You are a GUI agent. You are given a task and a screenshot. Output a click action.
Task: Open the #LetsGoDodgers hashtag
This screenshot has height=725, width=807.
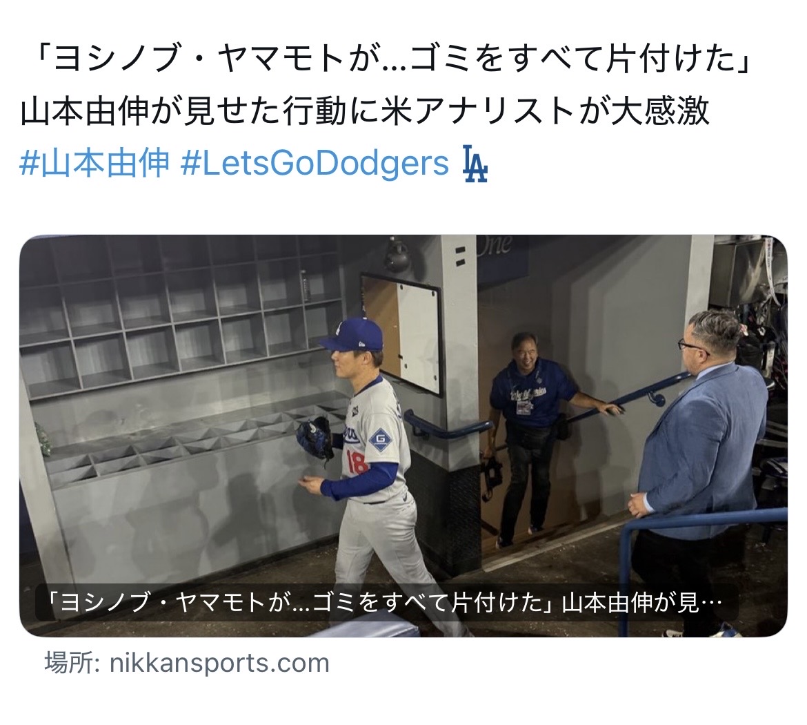pos(315,164)
